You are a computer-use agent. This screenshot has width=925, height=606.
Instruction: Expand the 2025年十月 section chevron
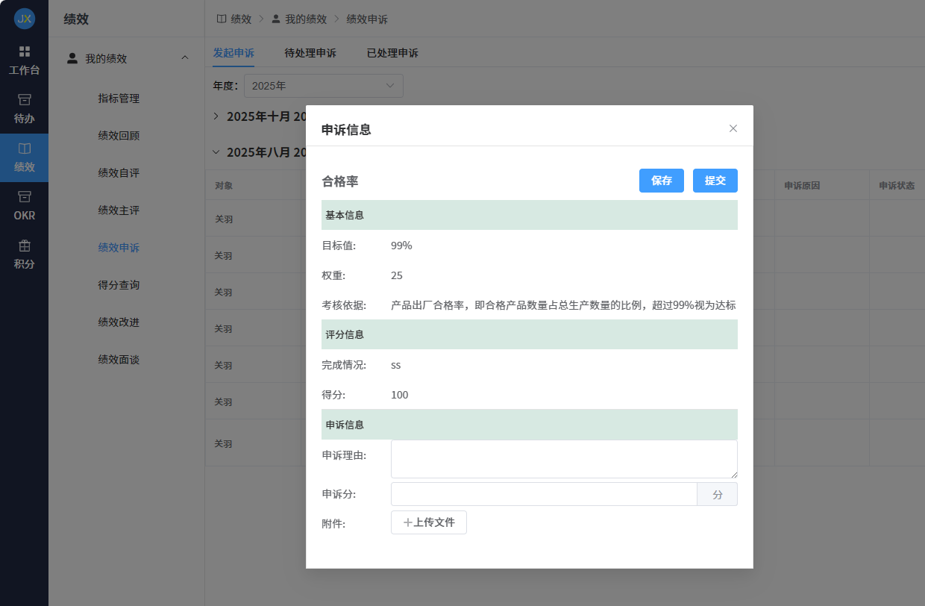coord(216,116)
